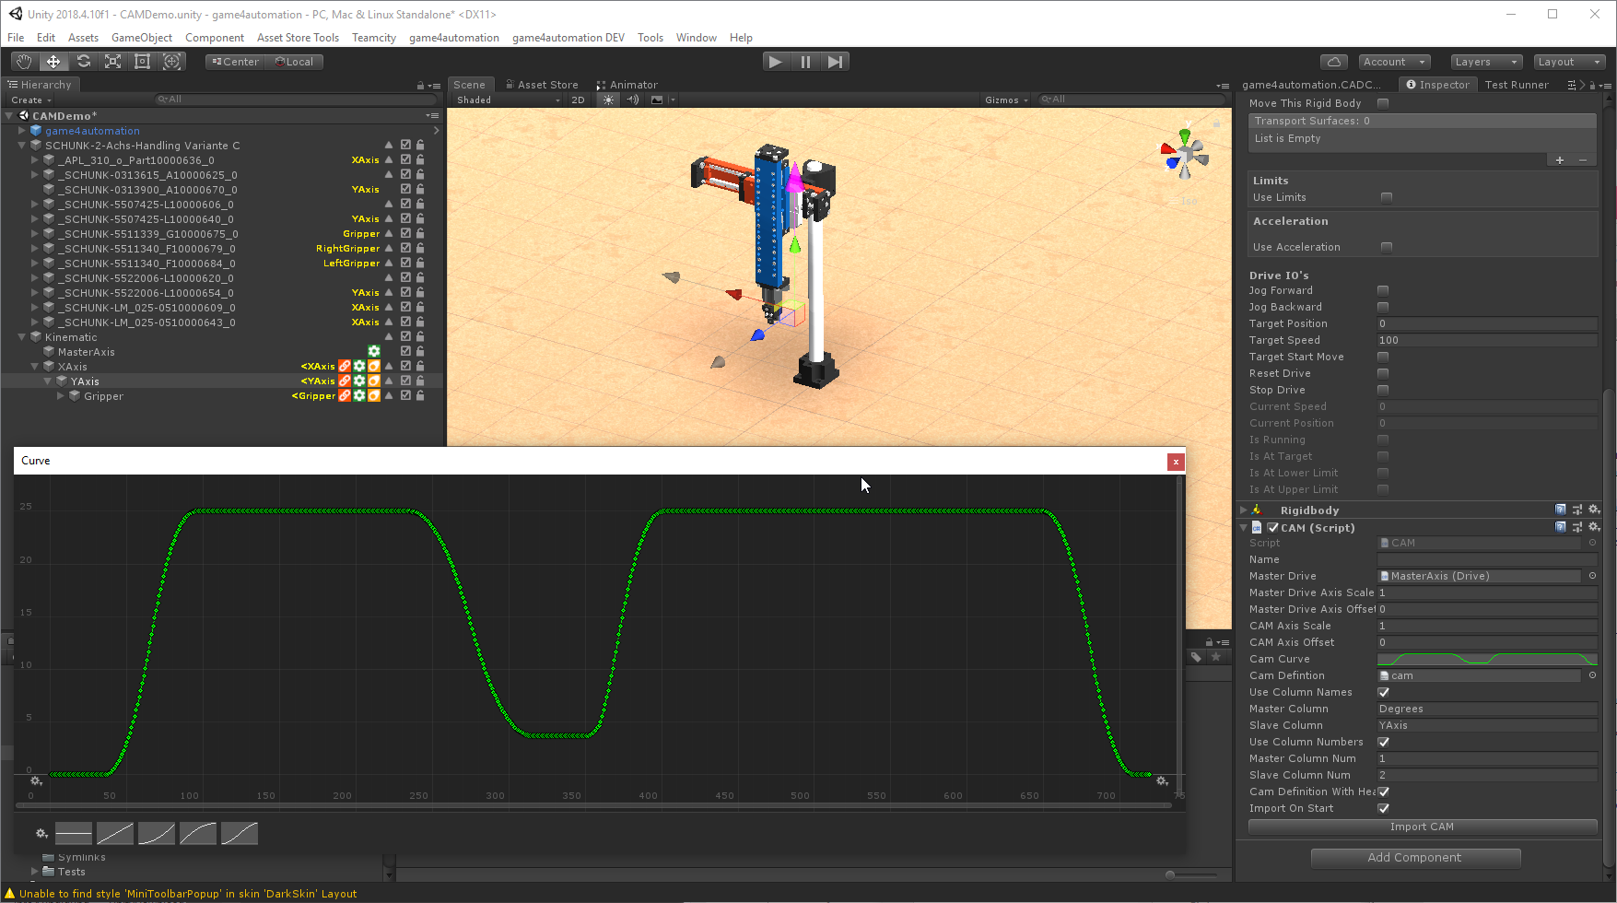Open the Cloud services icon
Screen dimensions: 1617x903
coord(1333,62)
